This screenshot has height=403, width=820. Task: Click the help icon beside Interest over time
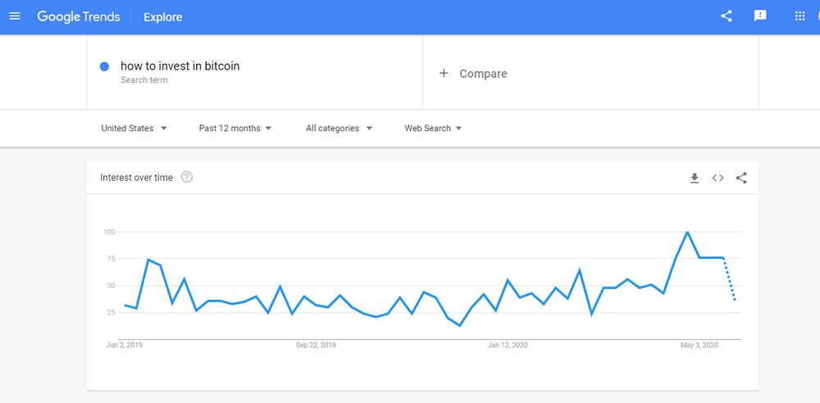tap(187, 177)
